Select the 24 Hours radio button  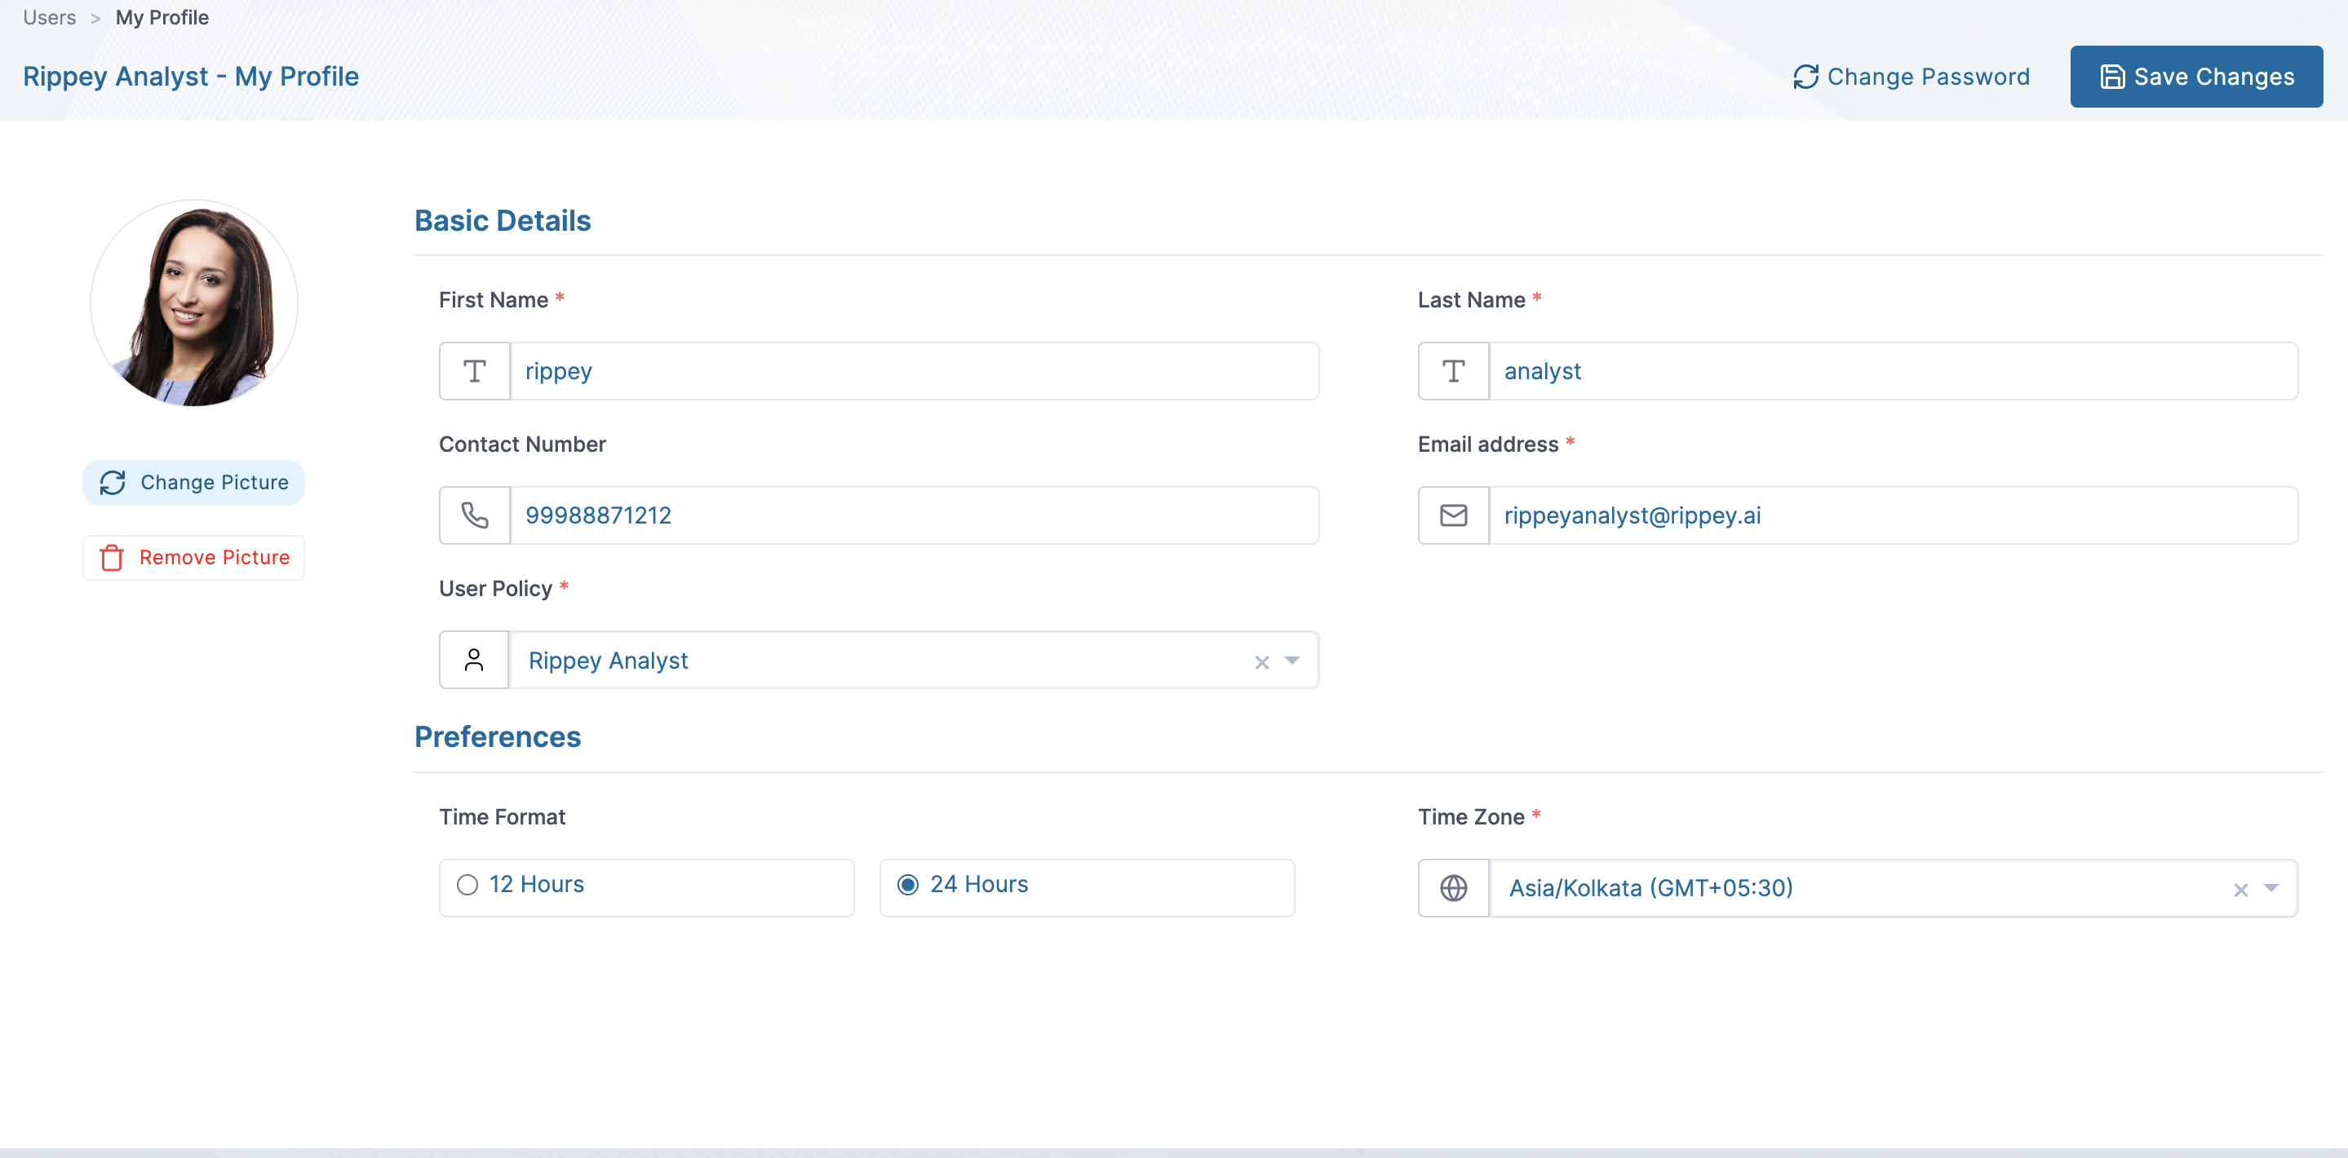pyautogui.click(x=908, y=885)
